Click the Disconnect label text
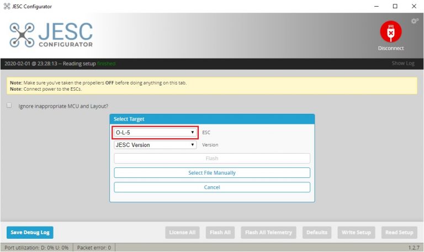Viewport: 424px width, 252px height. coord(391,48)
